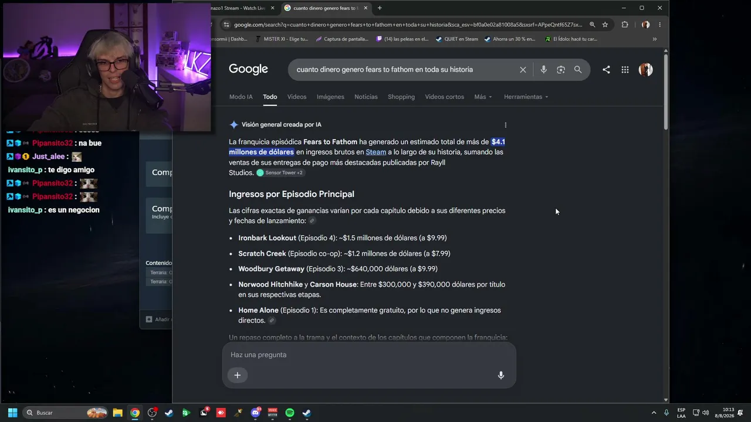751x422 pixels.
Task: Open the Imágenes results tab
Action: (x=330, y=97)
